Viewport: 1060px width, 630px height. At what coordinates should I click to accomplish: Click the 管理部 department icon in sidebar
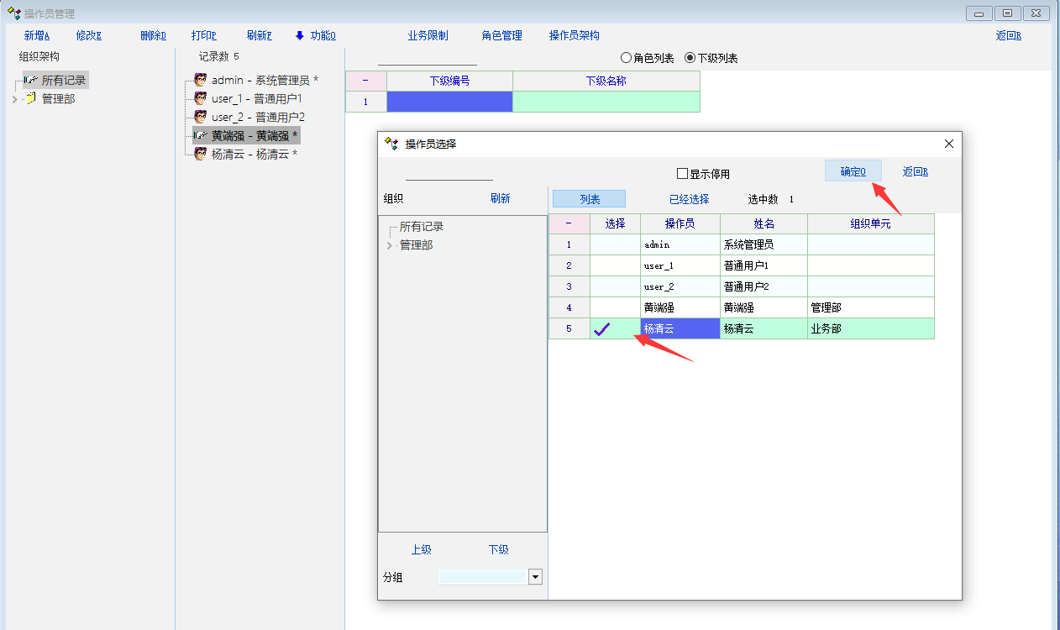(x=30, y=99)
